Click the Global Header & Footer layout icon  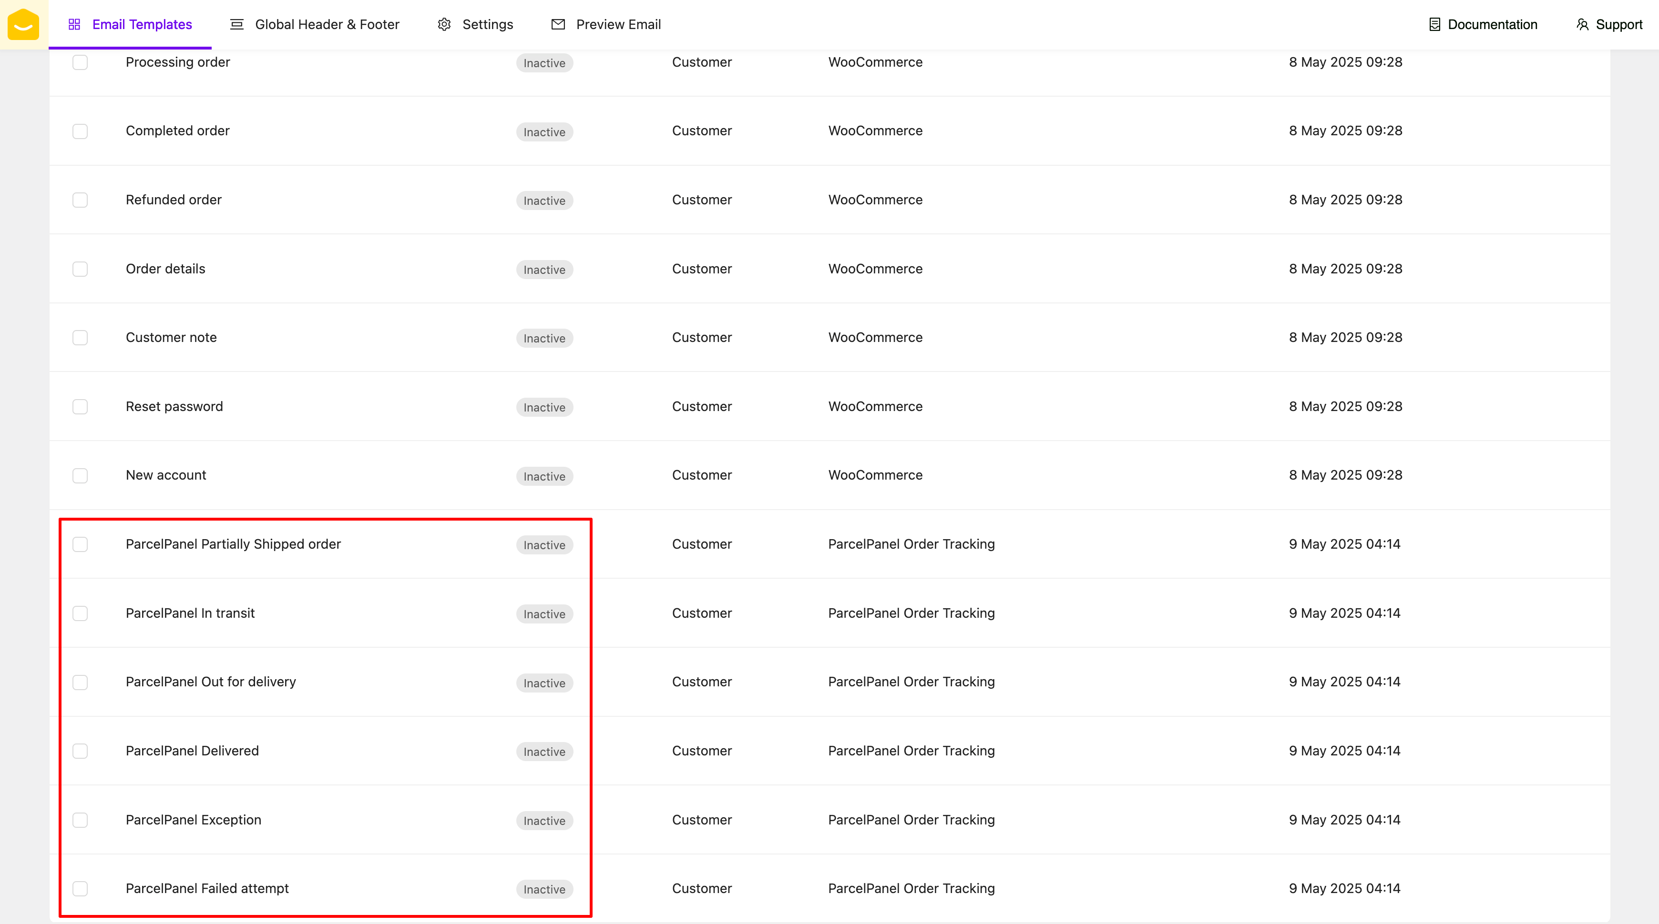236,24
